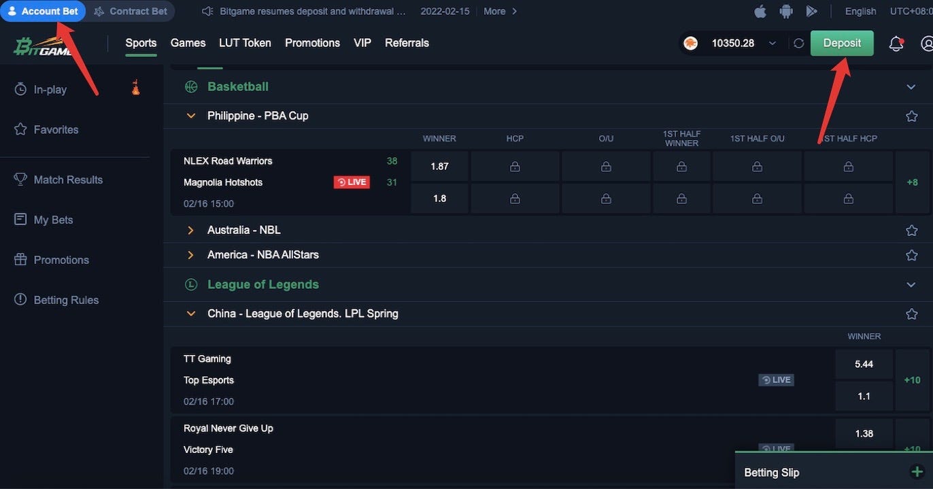Download the Android app via robot icon
933x489 pixels.
[x=786, y=11]
